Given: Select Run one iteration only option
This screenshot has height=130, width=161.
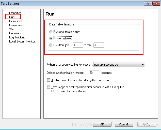Looking at the screenshot, I should click(x=51, y=32).
